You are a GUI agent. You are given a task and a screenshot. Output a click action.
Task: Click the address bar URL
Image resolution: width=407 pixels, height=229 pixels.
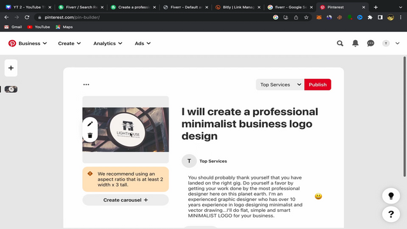coord(72,17)
